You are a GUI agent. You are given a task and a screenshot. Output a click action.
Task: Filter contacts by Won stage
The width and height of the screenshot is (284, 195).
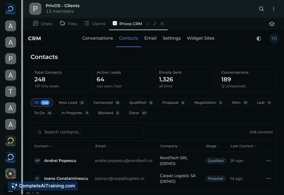tap(240, 102)
